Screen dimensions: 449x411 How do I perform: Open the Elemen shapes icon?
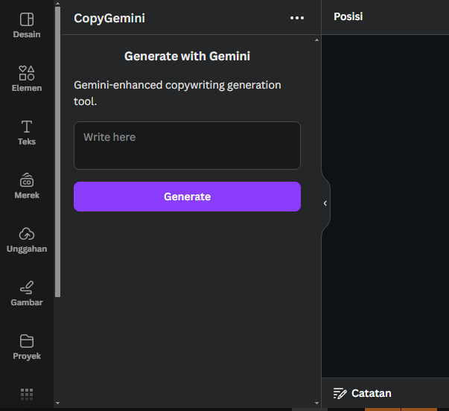27,73
